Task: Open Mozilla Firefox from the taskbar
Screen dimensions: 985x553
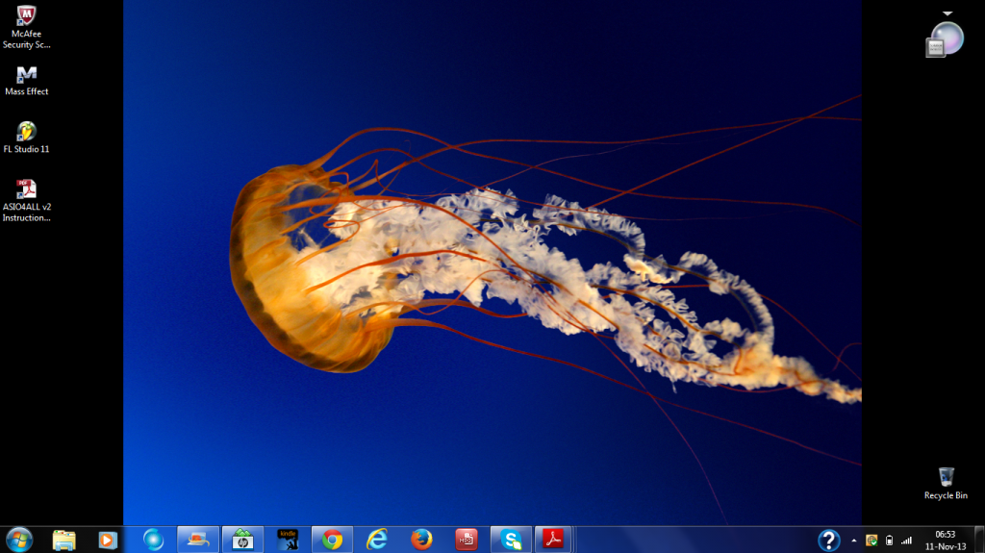Action: (421, 540)
